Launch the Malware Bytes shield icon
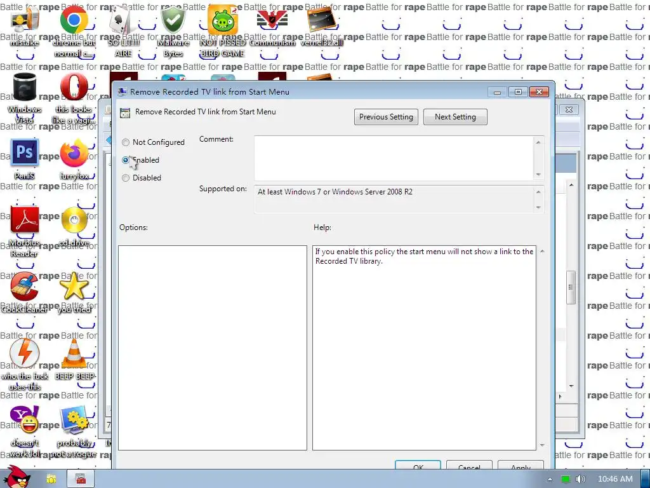Image resolution: width=650 pixels, height=488 pixels. 173,20
